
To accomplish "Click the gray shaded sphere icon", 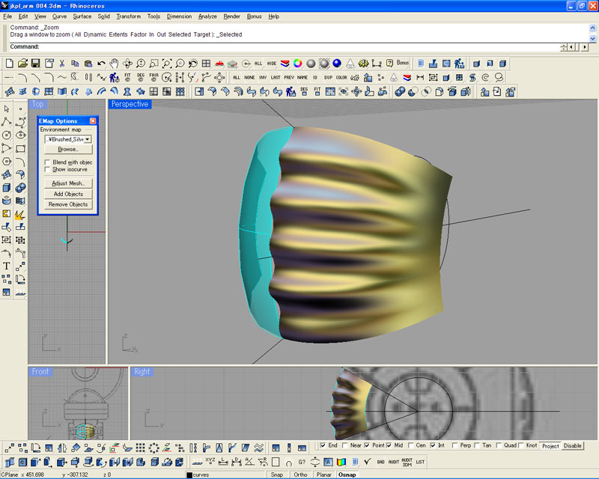I will (x=311, y=64).
